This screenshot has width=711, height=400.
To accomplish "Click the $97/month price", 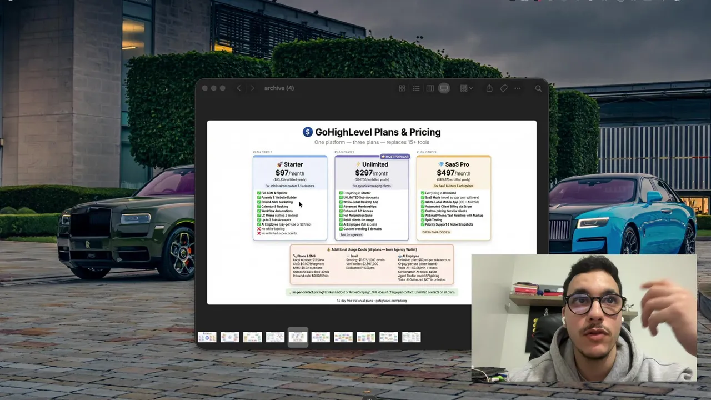I will (290, 173).
